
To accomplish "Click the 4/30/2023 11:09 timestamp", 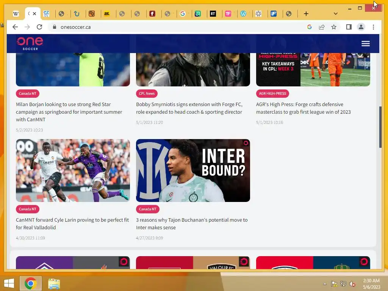I will point(30,238).
